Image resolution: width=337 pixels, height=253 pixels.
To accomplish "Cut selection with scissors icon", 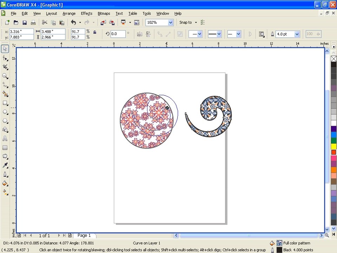I will [45, 22].
